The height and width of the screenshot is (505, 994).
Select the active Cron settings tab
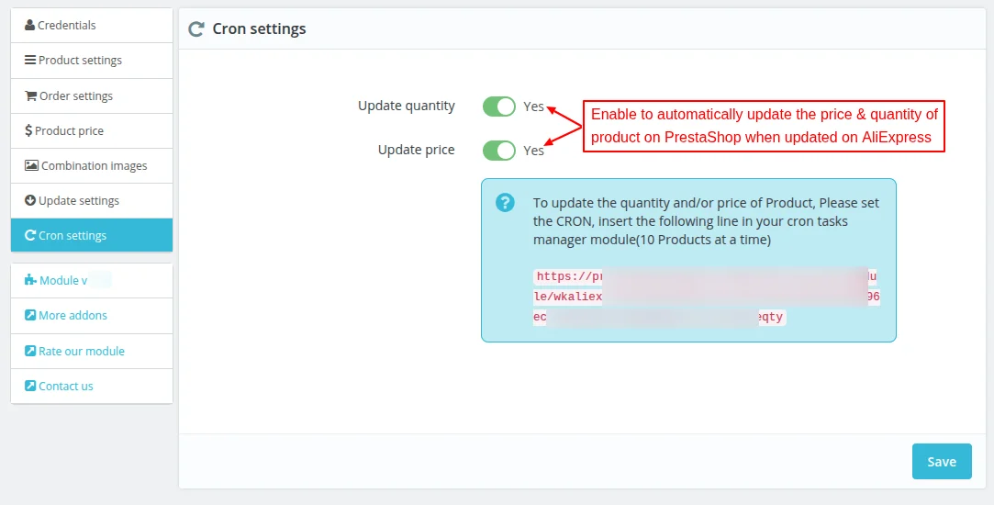73,236
